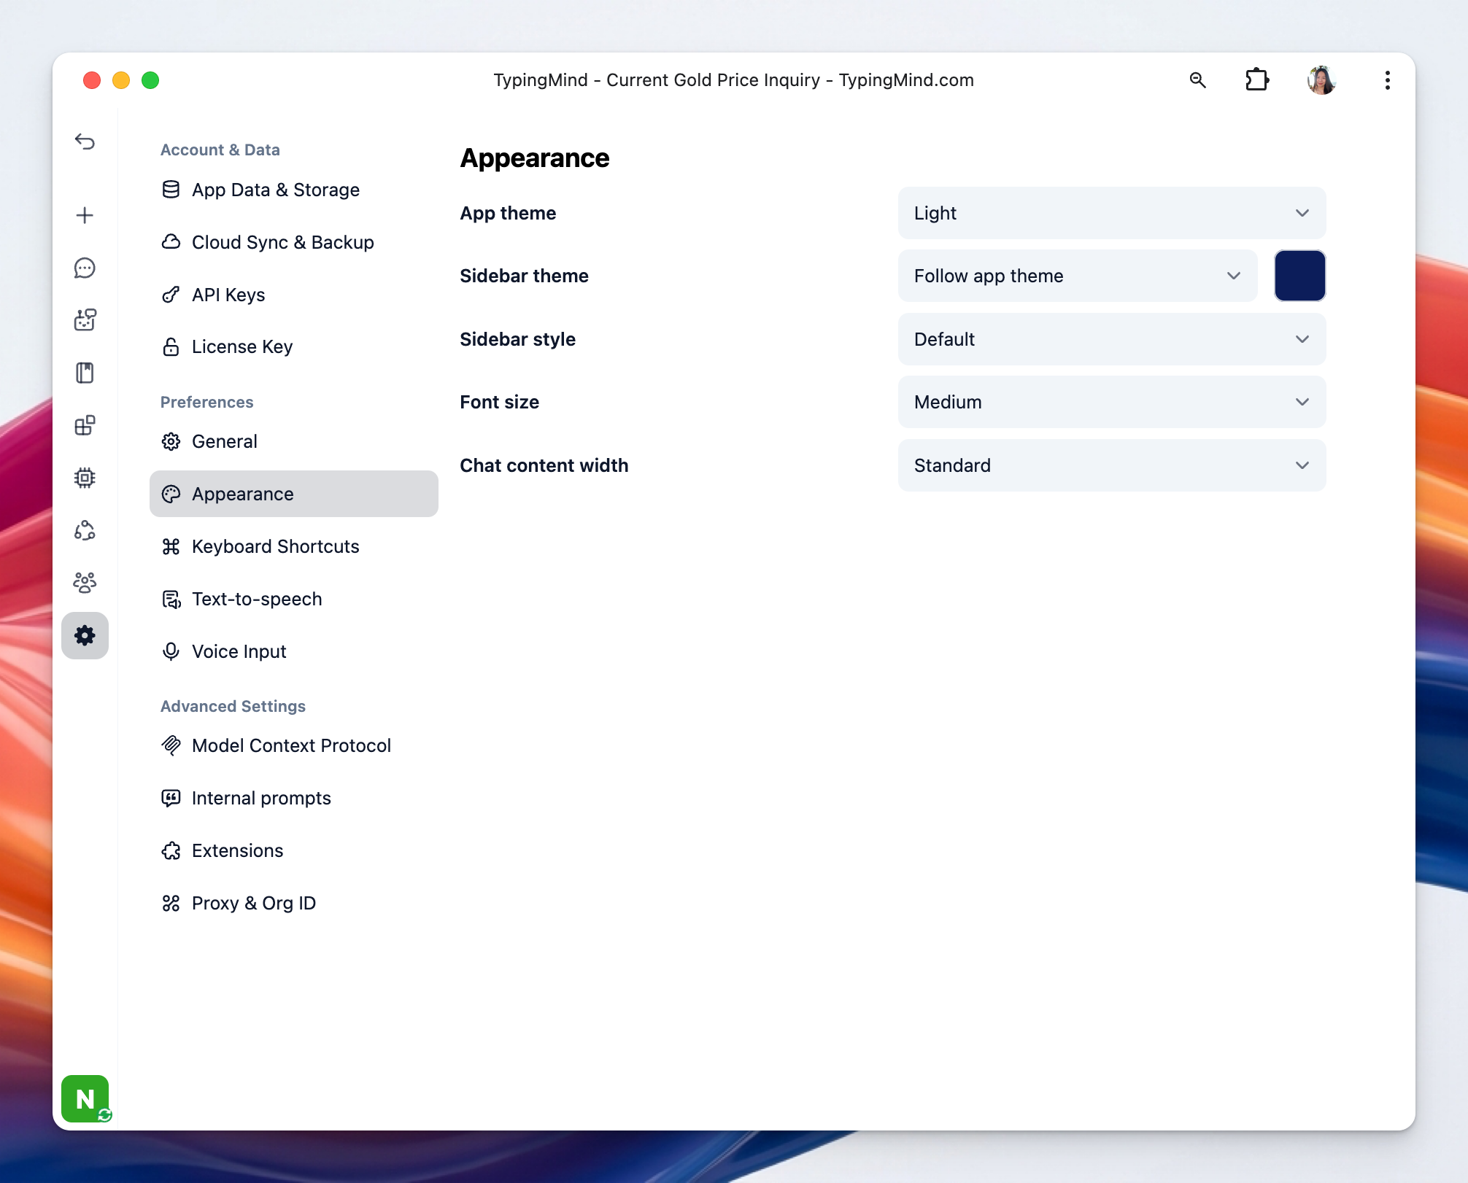Screen dimensions: 1468x1183
Task: Open the Sidebar theme dropdown
Action: 1077,276
